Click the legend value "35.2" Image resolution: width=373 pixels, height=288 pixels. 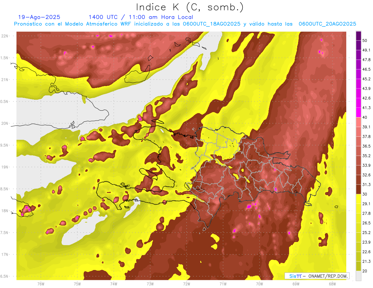[x=366, y=156]
